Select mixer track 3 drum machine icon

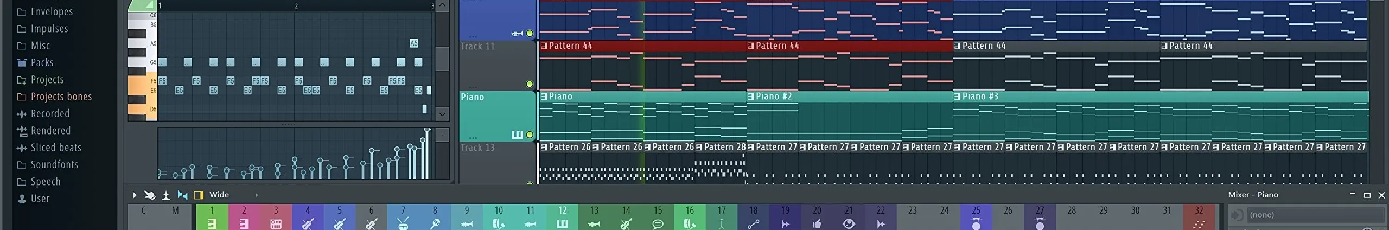[276, 217]
